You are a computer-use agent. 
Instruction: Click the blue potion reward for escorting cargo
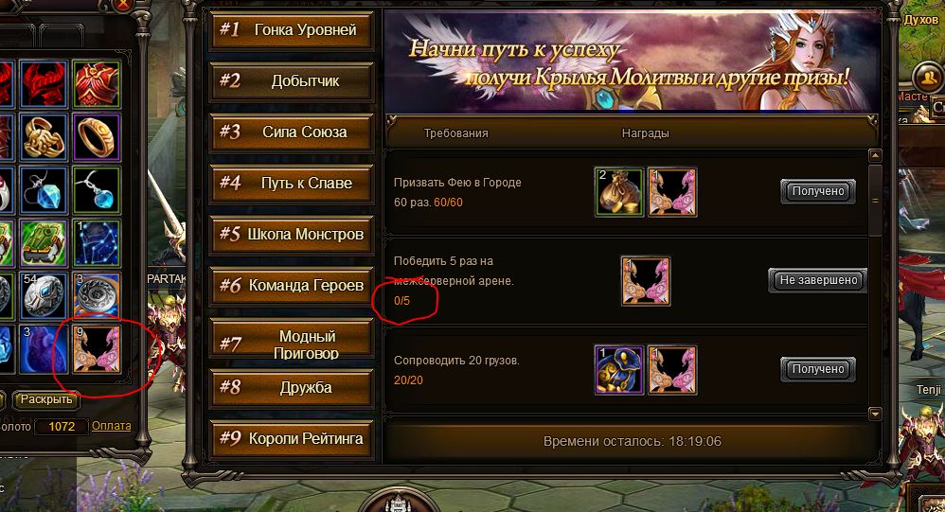[x=619, y=370]
